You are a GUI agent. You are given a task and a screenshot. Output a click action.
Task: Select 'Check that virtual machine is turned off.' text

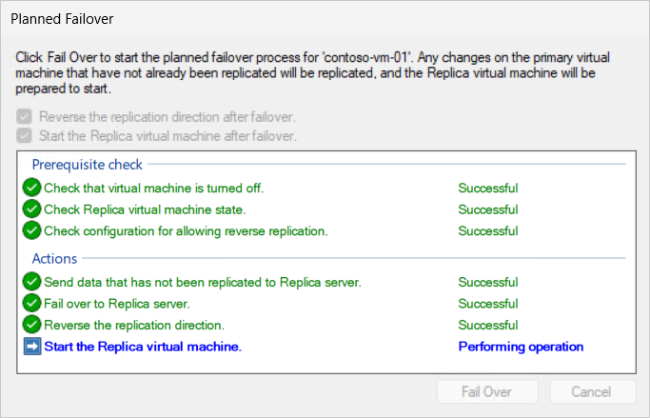(153, 188)
